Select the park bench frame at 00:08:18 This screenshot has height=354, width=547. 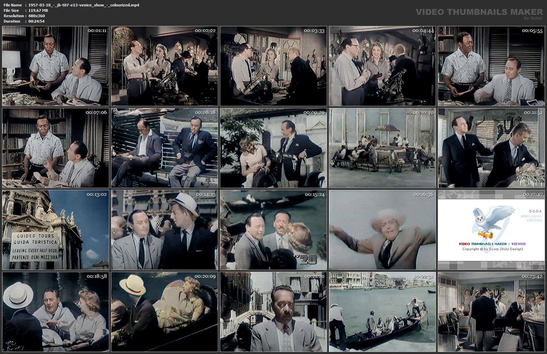tap(165, 148)
